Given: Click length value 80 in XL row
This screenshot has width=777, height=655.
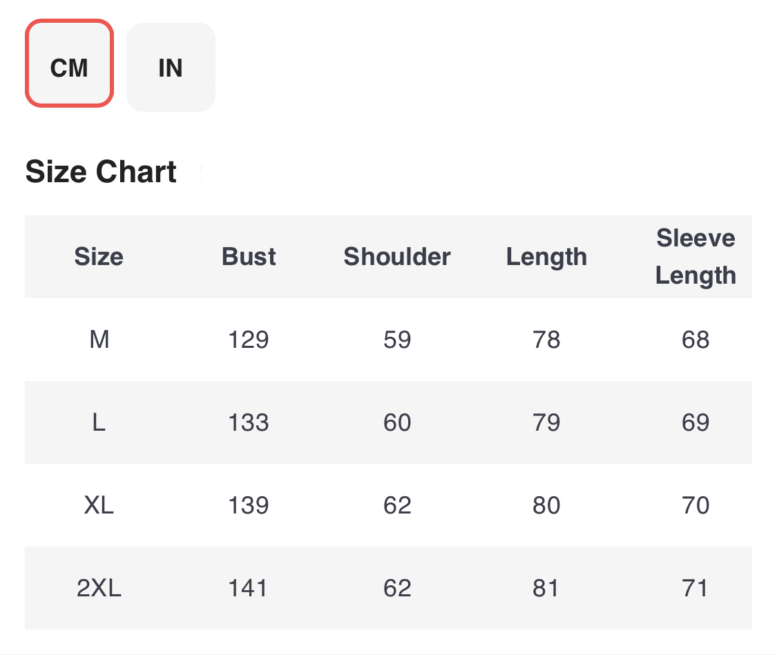Looking at the screenshot, I should [546, 505].
